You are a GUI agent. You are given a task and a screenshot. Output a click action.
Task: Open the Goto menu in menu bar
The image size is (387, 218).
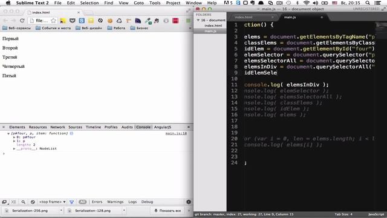(138, 3)
